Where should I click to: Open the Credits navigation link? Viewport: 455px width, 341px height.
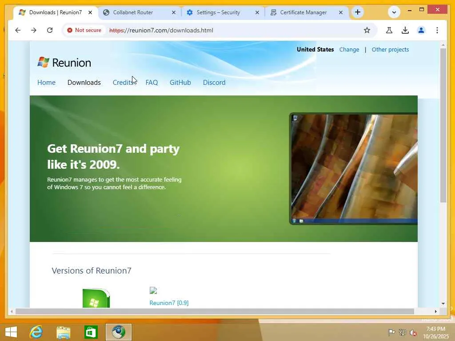coord(124,82)
